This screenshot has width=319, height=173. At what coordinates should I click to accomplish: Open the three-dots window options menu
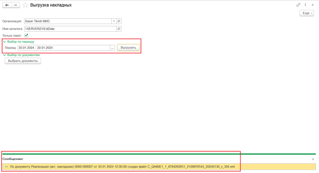coord(306,5)
